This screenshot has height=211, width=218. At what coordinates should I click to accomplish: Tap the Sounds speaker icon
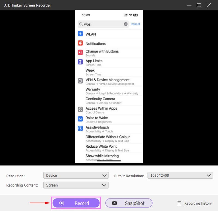click(80, 52)
